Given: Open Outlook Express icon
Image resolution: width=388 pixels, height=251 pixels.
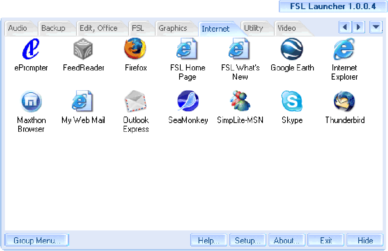Looking at the screenshot, I should (x=135, y=101).
